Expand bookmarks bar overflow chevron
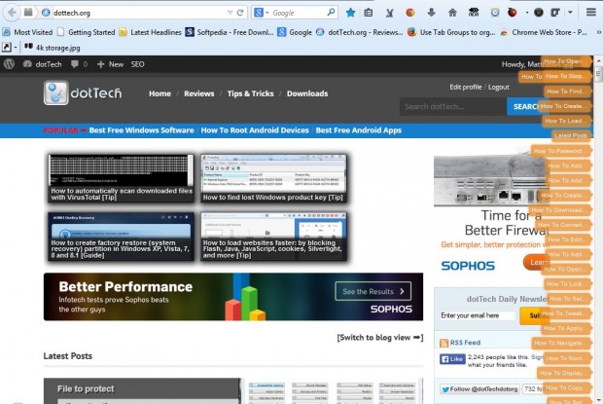 (x=598, y=33)
